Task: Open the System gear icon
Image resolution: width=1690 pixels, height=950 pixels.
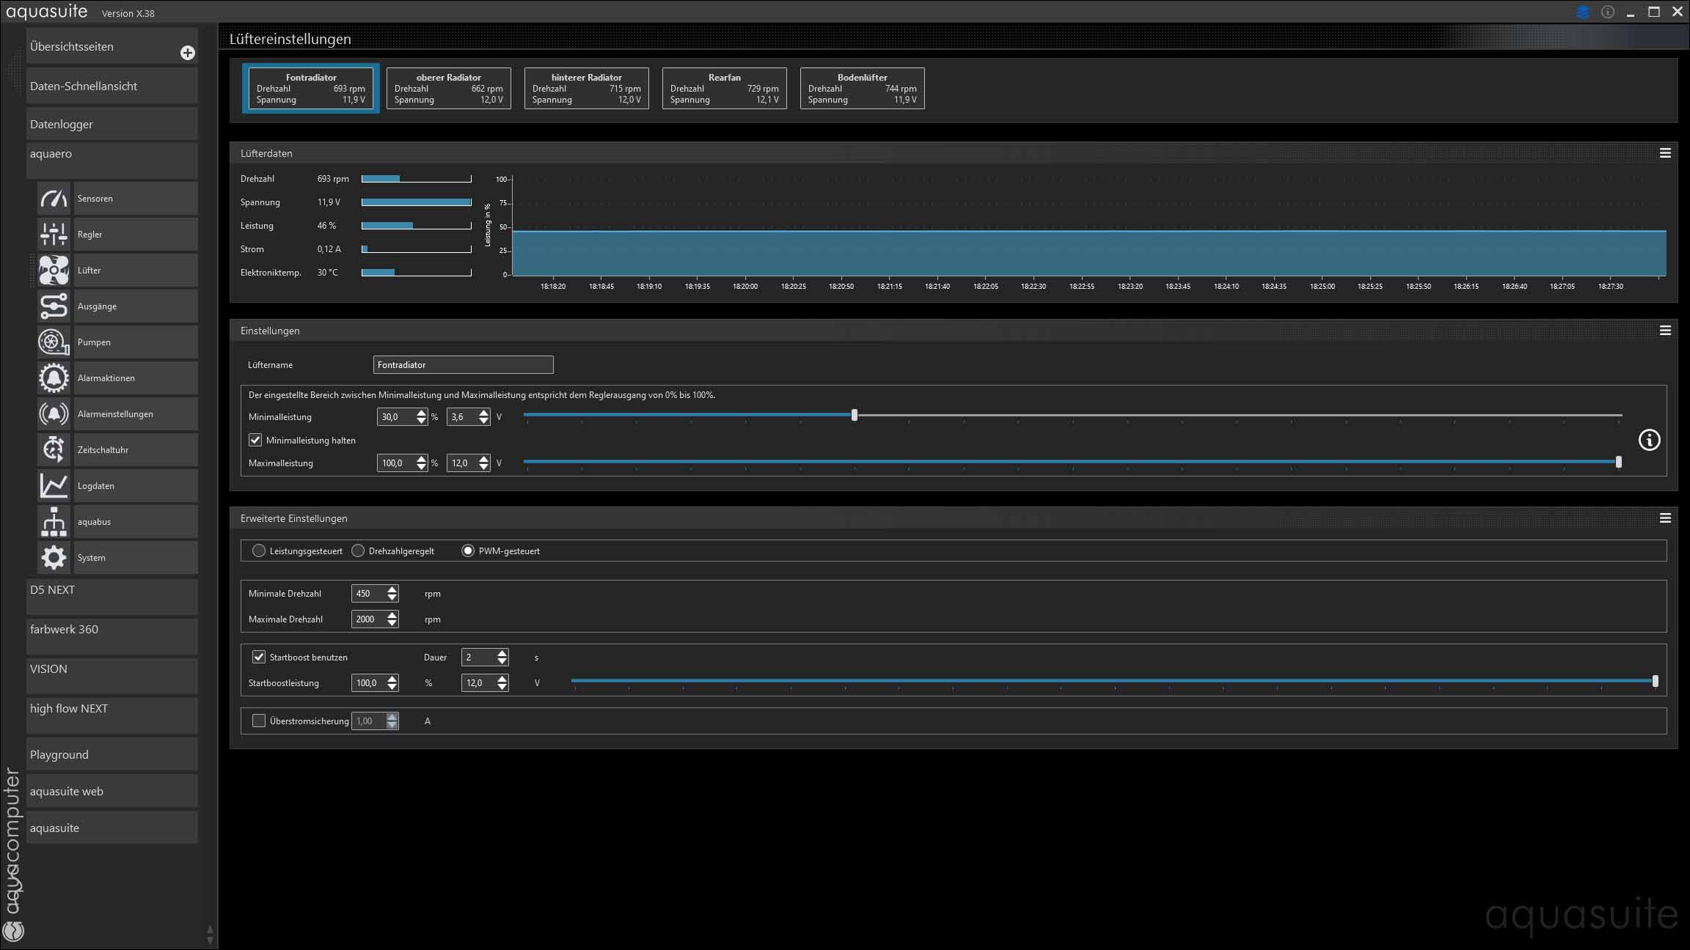Action: click(x=54, y=558)
